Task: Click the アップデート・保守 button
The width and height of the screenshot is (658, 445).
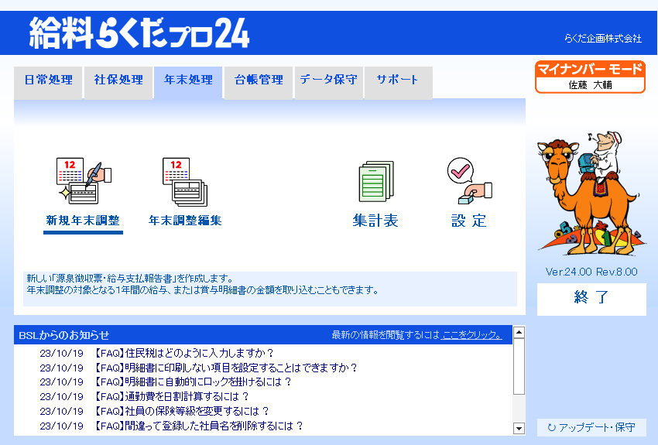Action: (591, 427)
